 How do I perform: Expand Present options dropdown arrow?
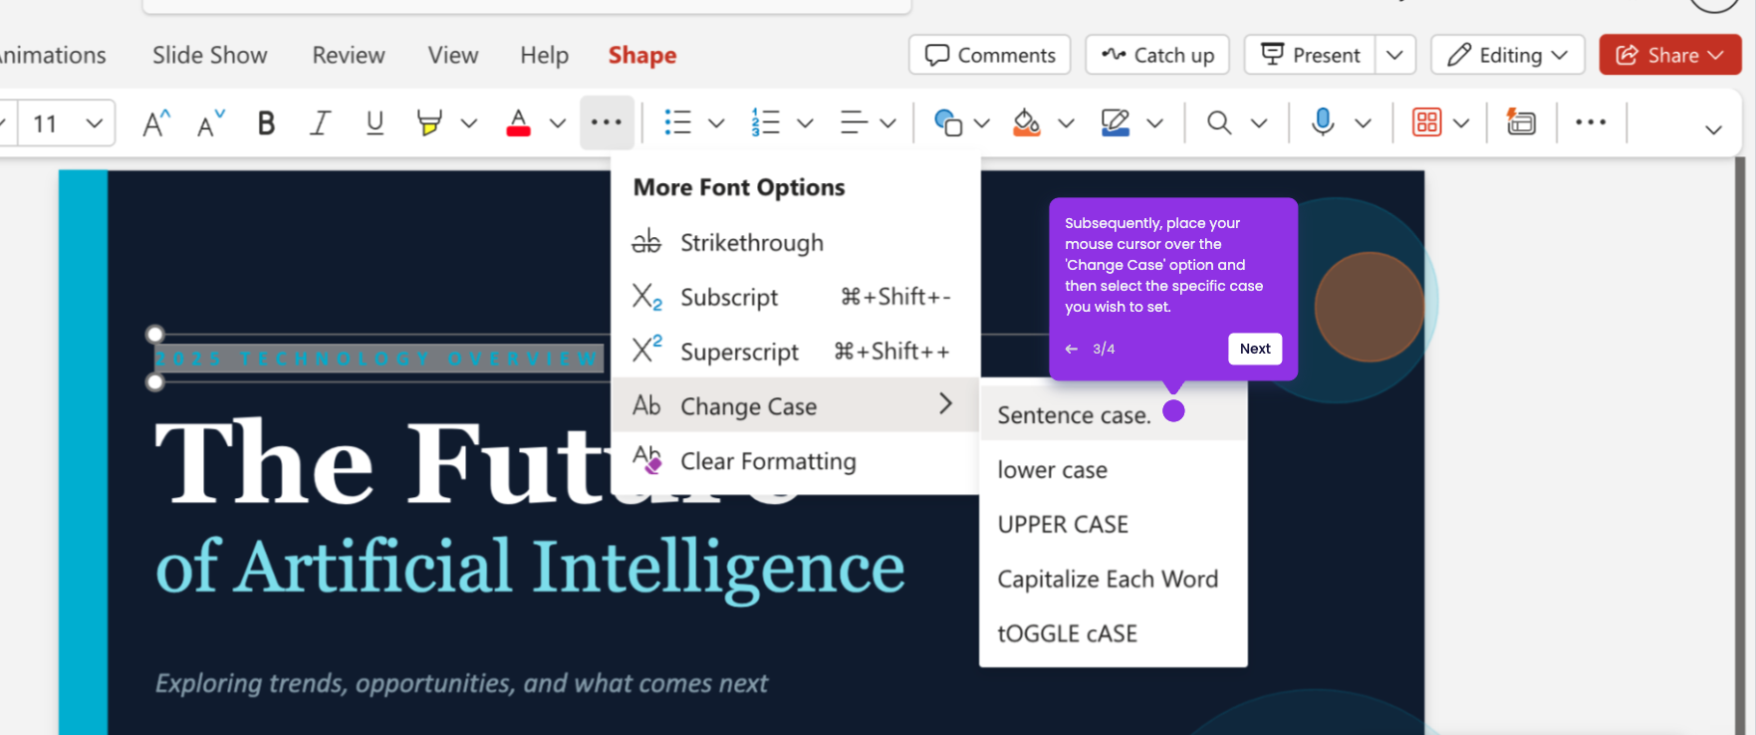1395,55
